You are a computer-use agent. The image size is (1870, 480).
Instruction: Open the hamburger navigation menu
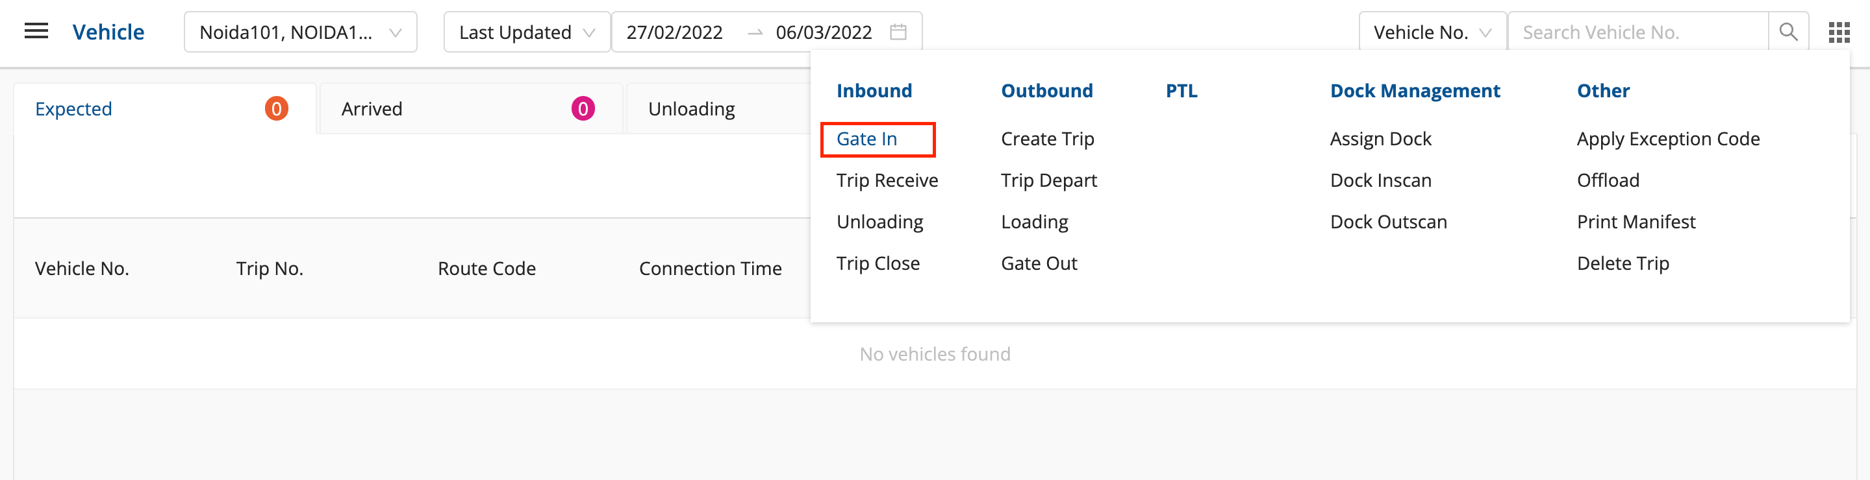point(36,31)
